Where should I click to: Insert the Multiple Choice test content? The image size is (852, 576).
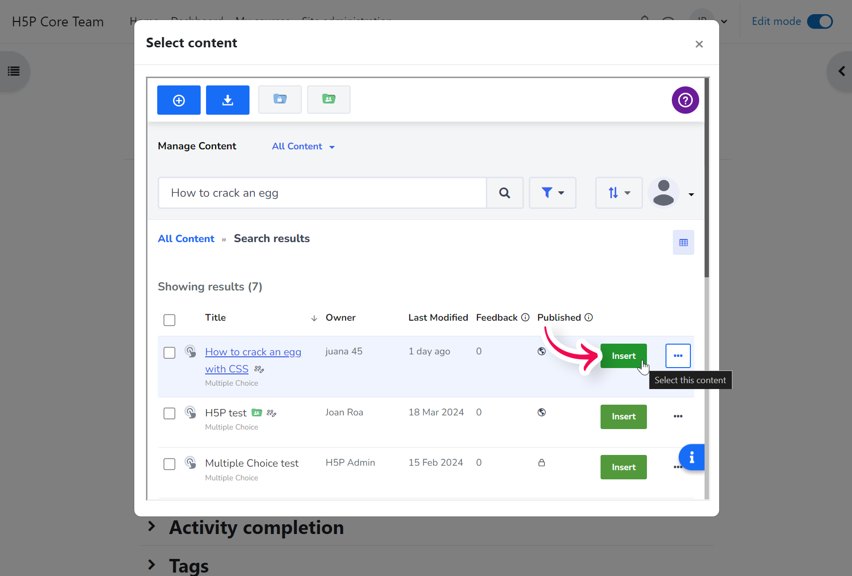623,467
